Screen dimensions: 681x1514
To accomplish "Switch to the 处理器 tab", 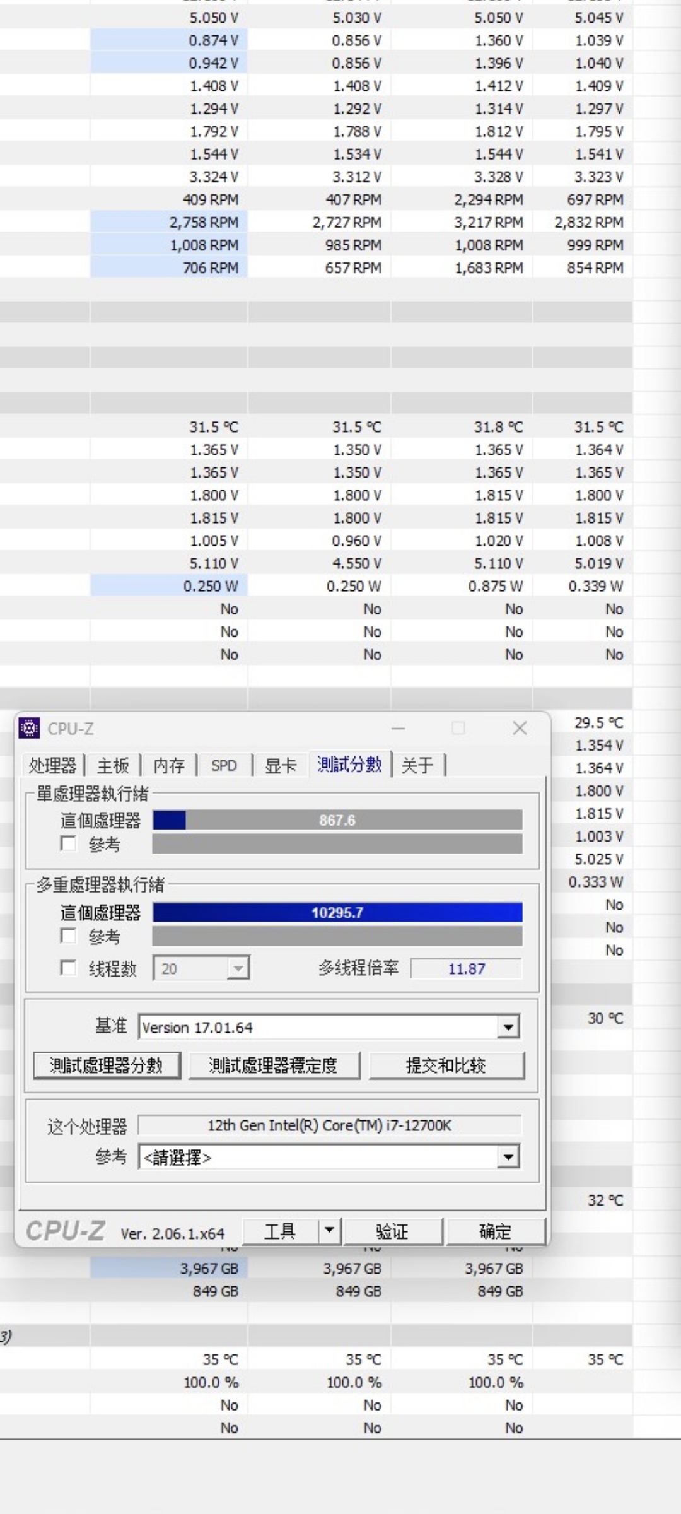I will [x=52, y=765].
